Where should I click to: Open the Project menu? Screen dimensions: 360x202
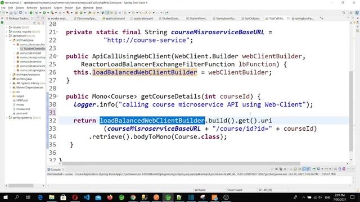pyautogui.click(x=69, y=8)
